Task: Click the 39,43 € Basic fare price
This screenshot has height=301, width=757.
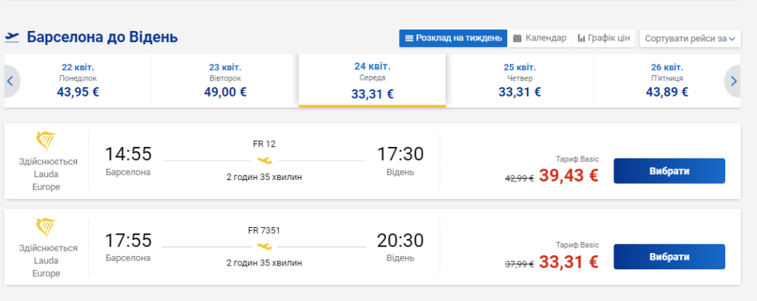Action: (568, 176)
